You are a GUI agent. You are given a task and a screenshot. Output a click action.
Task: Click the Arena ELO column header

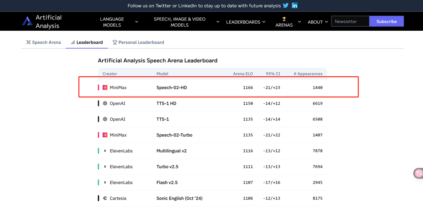tap(243, 74)
